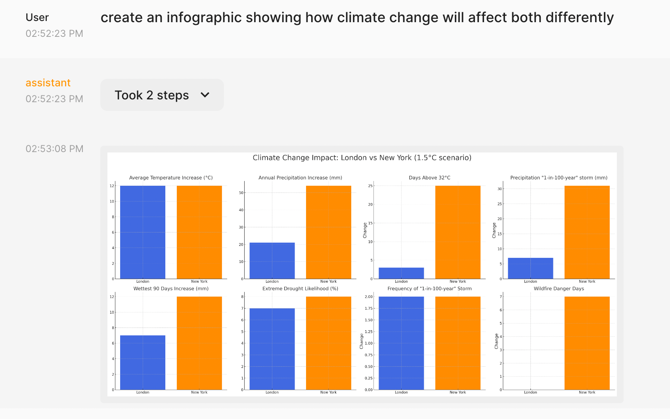The height and width of the screenshot is (419, 670).
Task: Click the "Frequency of 1-in-100-year Storm" chart title
Action: pyautogui.click(x=429, y=289)
